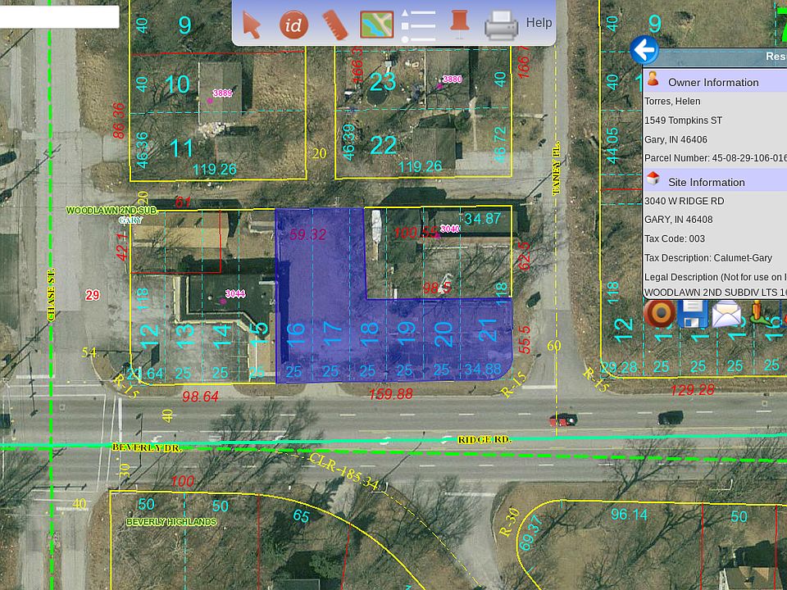The height and width of the screenshot is (590, 787).
Task: Email results using the envelope icon
Action: 726,314
